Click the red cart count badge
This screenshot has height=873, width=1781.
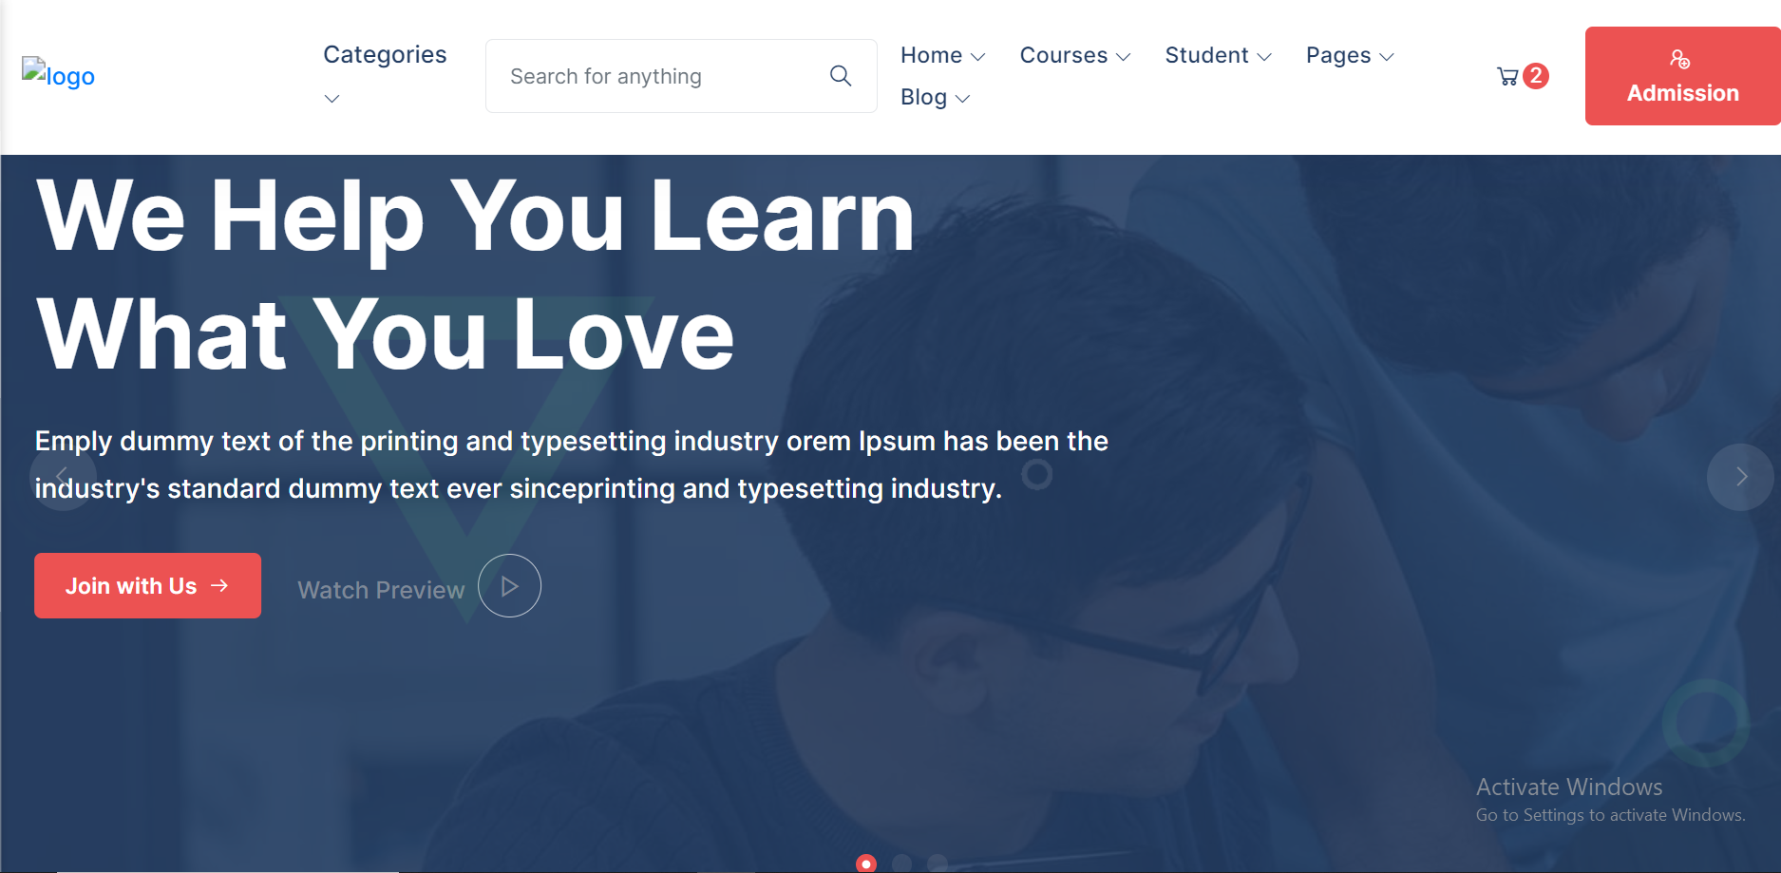(x=1535, y=76)
